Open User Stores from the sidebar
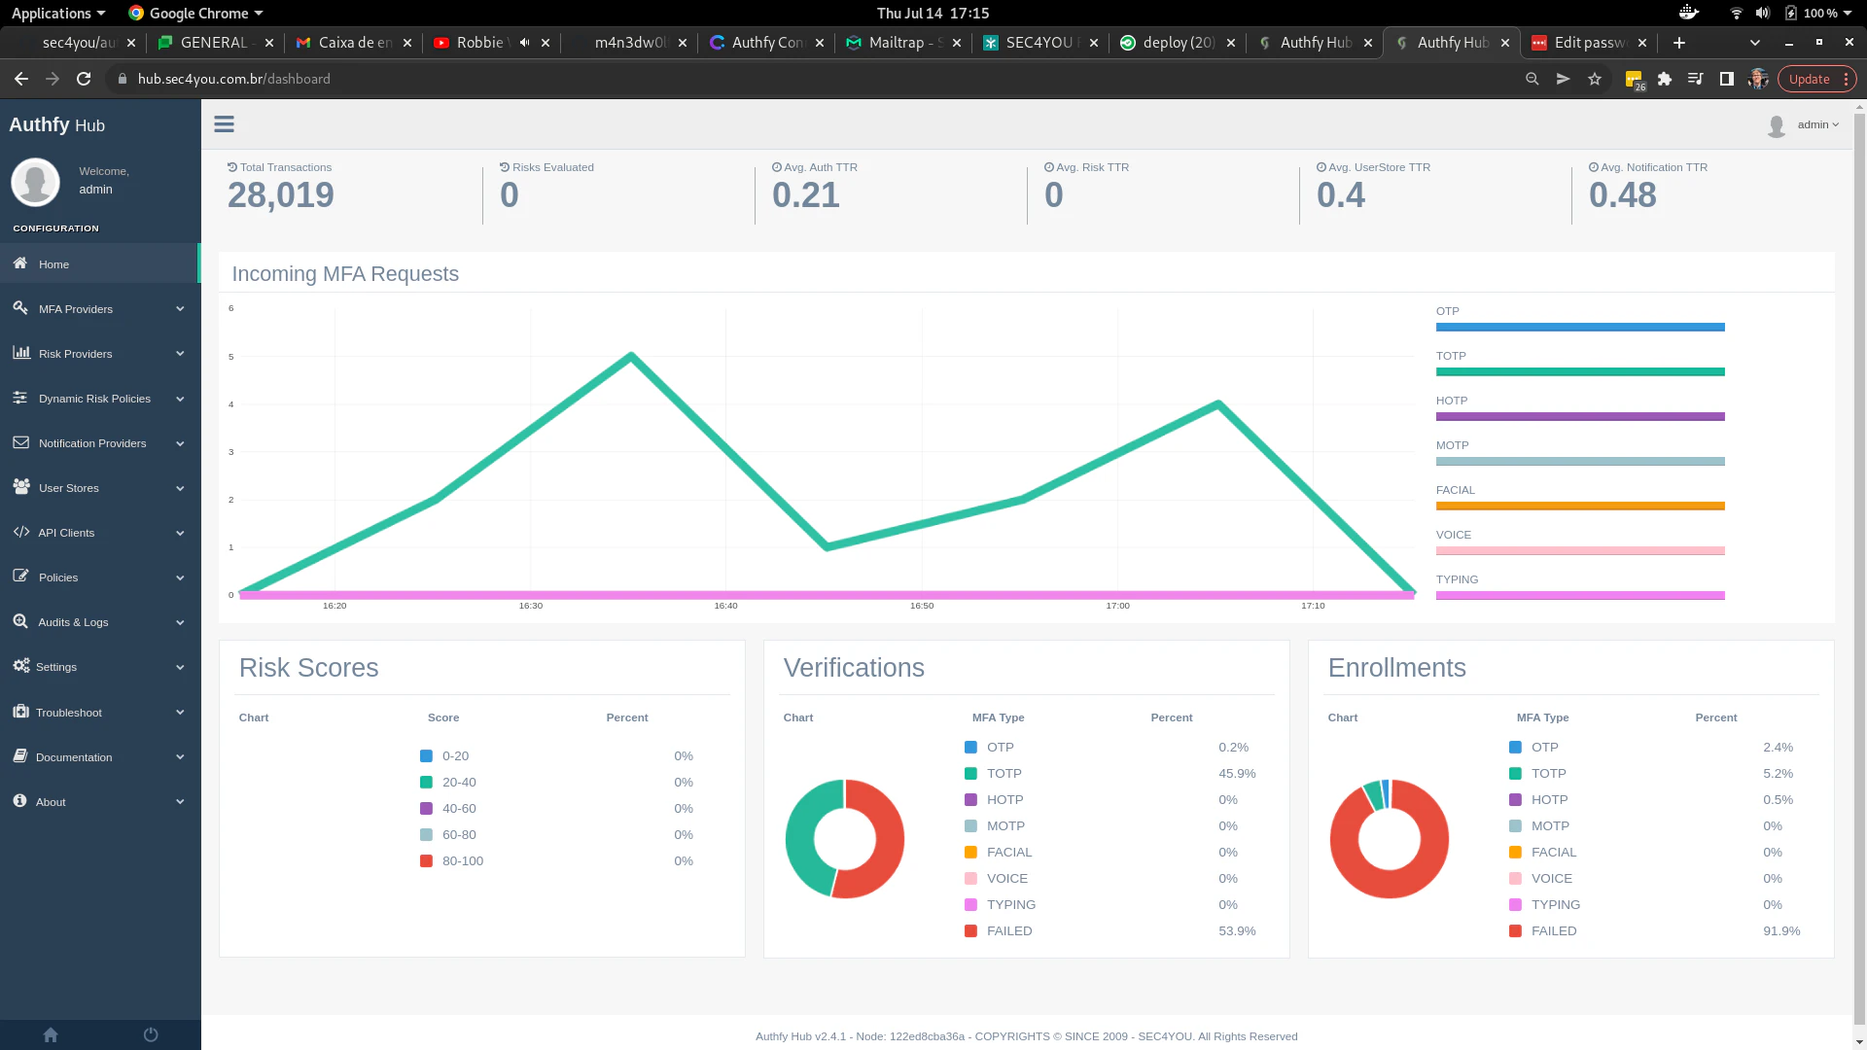 pyautogui.click(x=68, y=487)
